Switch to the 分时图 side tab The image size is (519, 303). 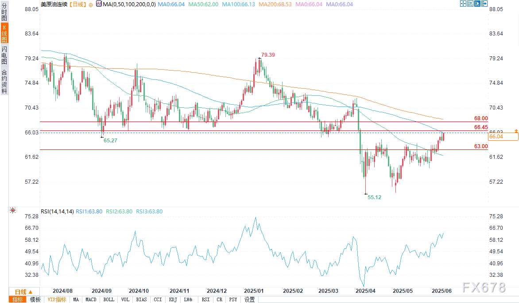point(4,12)
